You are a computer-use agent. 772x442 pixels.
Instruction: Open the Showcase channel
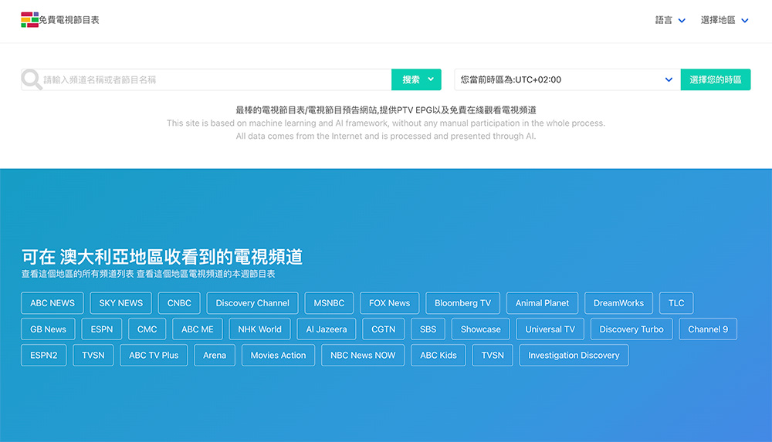tap(480, 329)
